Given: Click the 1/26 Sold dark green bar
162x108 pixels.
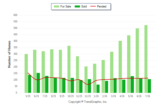Looking at the screenshot, I should (x=98, y=89).
